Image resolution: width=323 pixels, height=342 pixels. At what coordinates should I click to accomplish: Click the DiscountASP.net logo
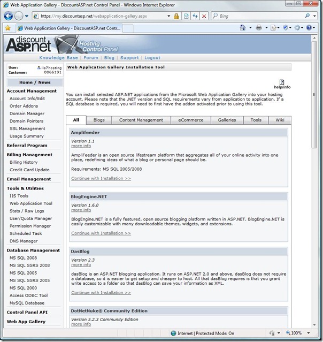[x=28, y=44]
